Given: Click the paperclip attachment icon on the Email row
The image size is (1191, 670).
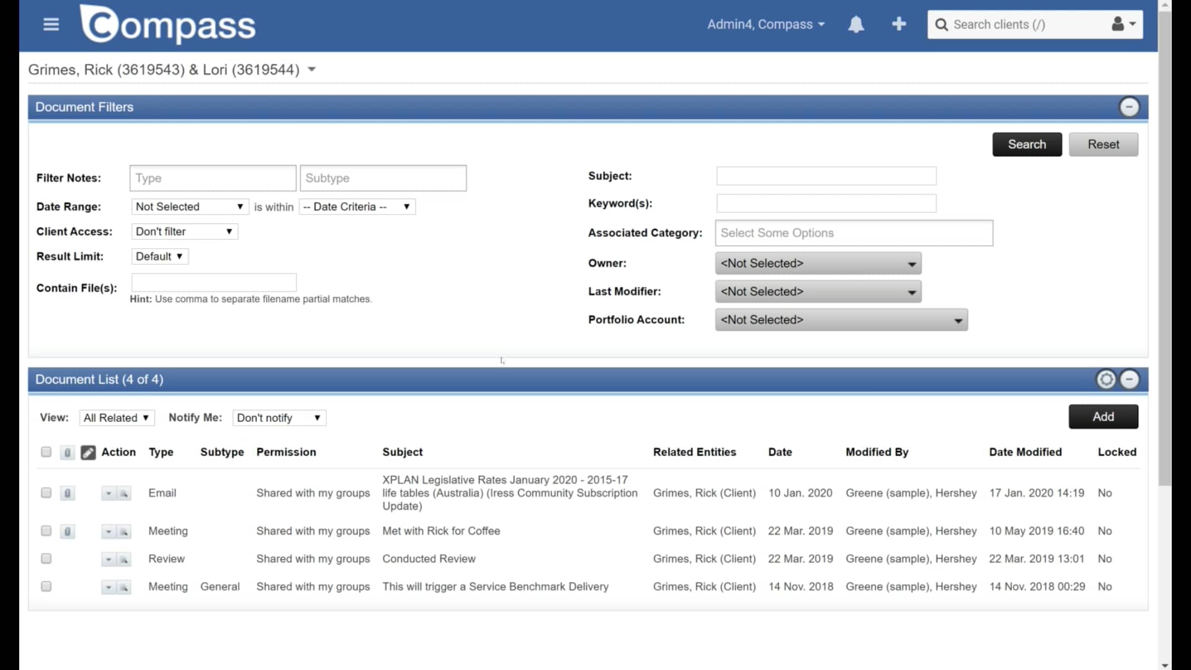Looking at the screenshot, I should (67, 493).
